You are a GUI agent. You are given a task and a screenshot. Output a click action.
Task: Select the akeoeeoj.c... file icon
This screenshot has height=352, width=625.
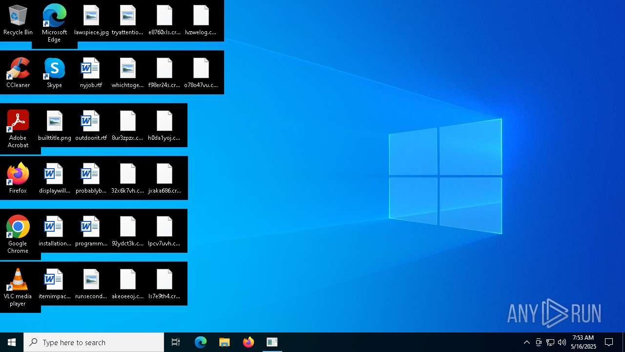127,285
